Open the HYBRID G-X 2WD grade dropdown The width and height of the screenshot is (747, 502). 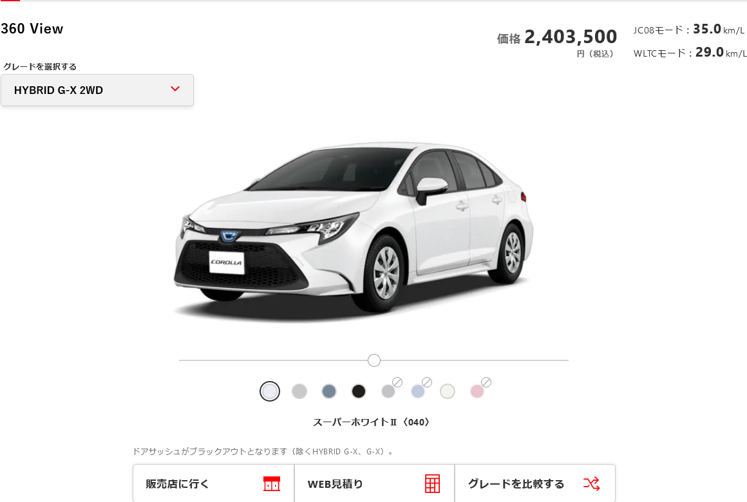(97, 90)
